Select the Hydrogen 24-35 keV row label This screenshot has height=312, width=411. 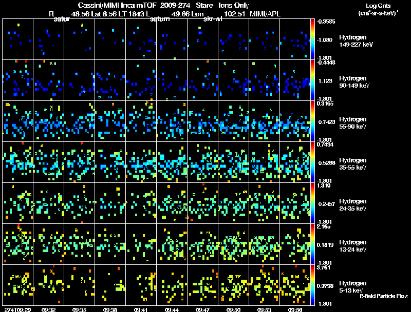click(x=353, y=205)
